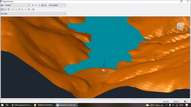Click the ViewCube in the viewport

click(x=180, y=26)
